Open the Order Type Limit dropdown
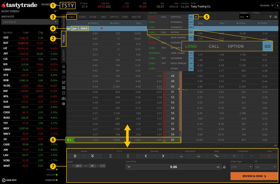This screenshot has width=280, height=184. tap(241, 167)
